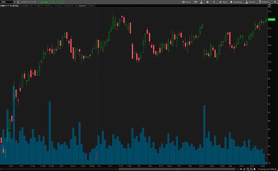
Task: Open the symbol selector dropdown arrow
Action: click(15, 2)
